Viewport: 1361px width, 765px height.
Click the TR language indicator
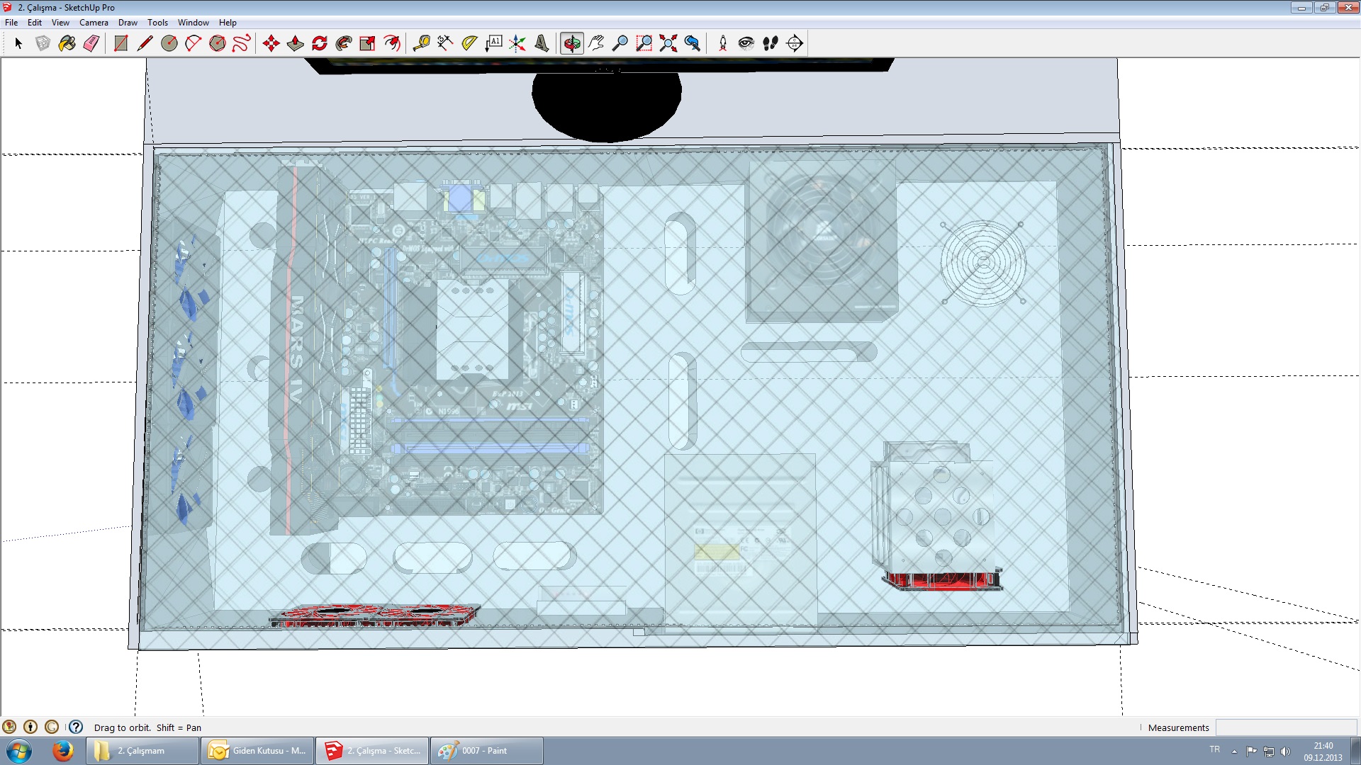[x=1215, y=749]
